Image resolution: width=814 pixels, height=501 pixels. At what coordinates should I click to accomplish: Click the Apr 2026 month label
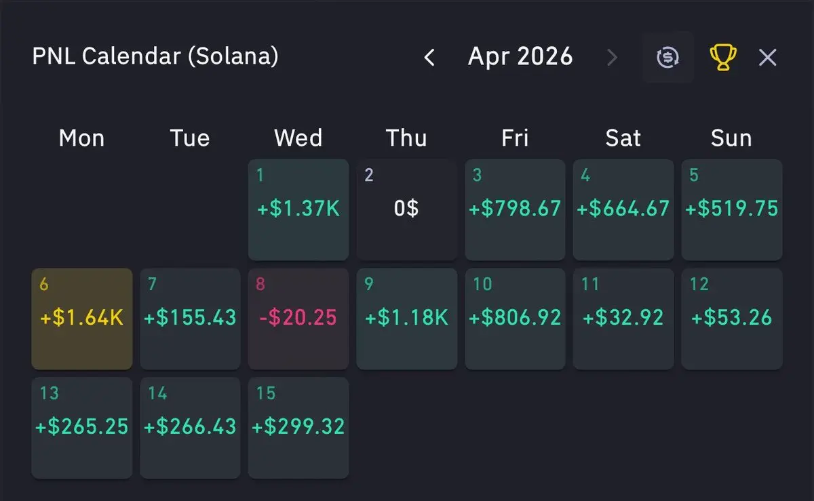[x=520, y=57]
